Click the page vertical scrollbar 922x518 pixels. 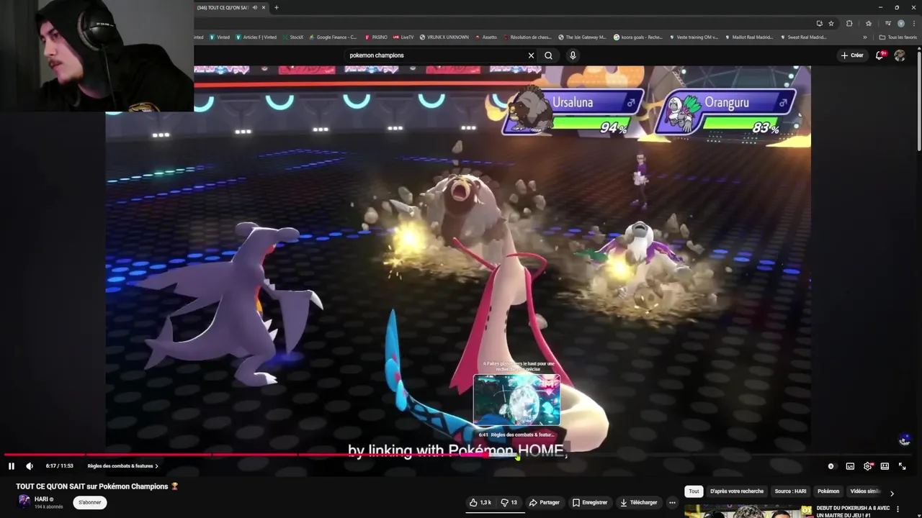pyautogui.click(x=919, y=101)
